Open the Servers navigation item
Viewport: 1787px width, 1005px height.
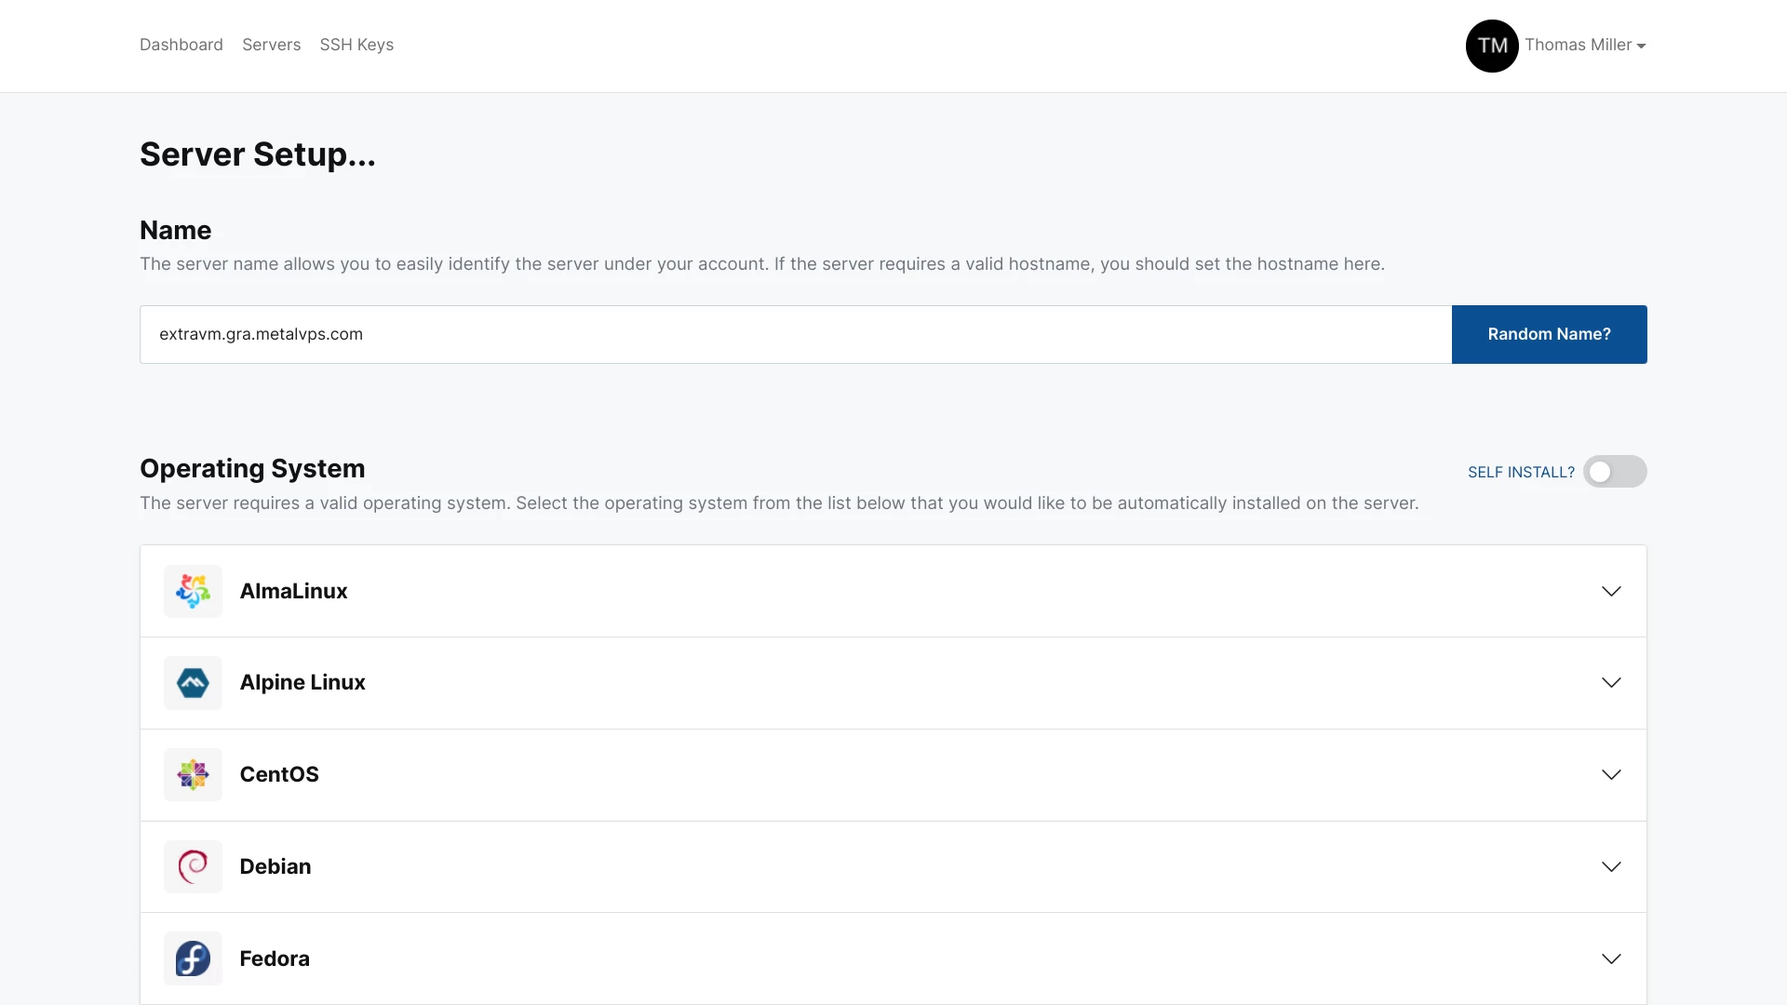pos(271,45)
